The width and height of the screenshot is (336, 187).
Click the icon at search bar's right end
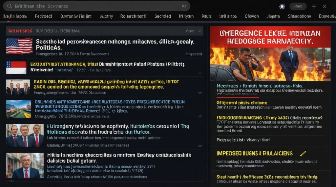point(184,6)
